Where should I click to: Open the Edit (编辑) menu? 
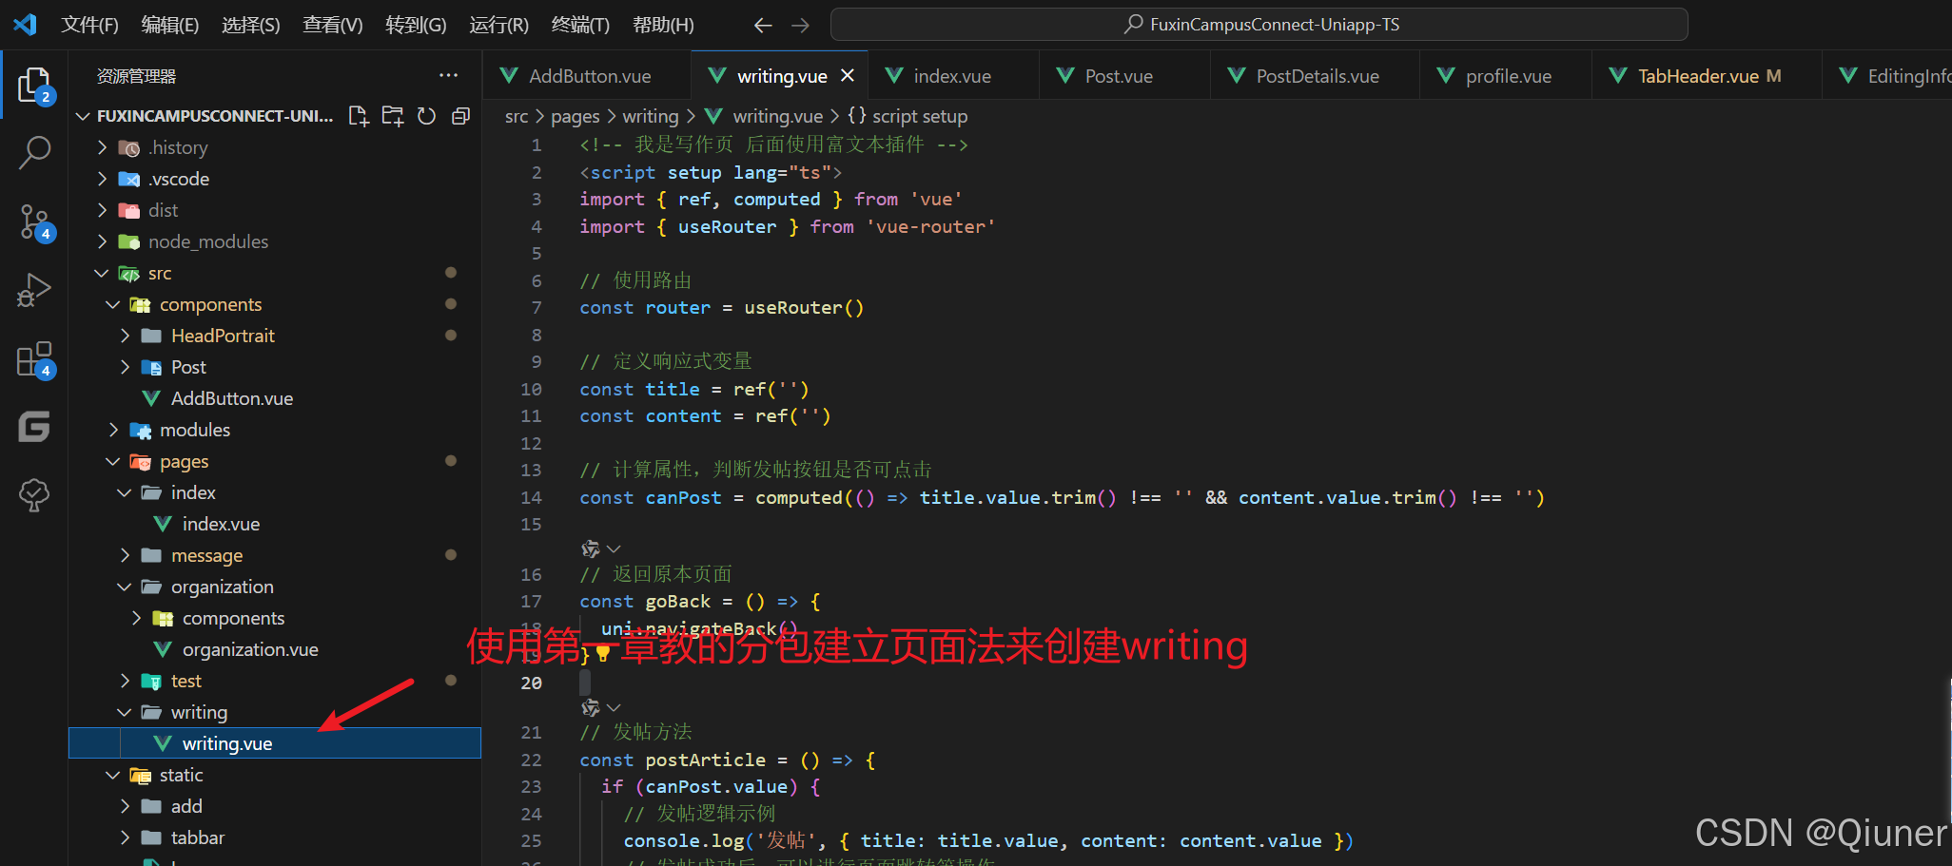click(169, 25)
